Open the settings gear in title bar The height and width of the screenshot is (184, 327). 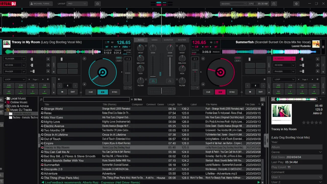[296, 4]
